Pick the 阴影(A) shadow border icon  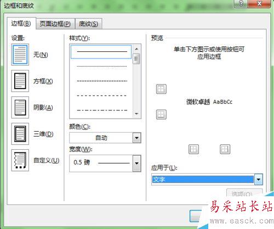[x=20, y=107]
